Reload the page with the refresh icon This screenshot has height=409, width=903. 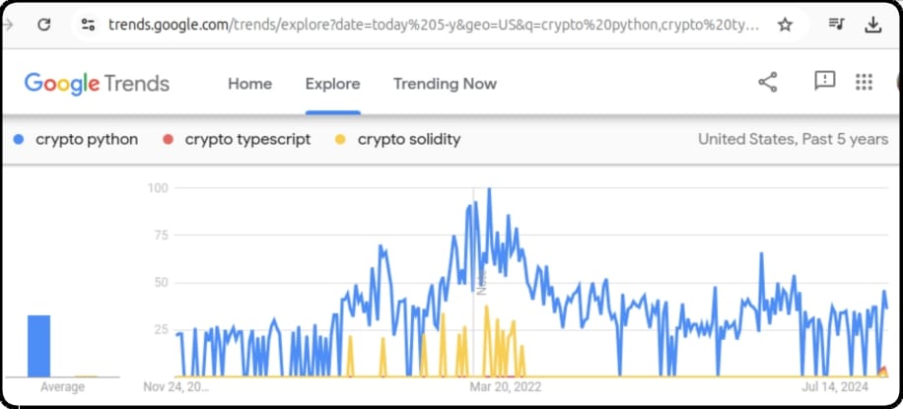[x=43, y=25]
